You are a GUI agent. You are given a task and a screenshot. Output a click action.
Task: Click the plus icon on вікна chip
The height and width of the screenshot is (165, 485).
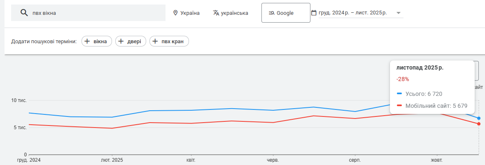87,41
